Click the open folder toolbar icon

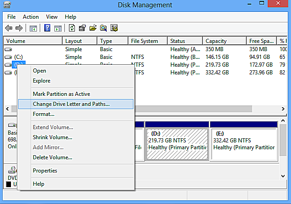click(x=93, y=28)
